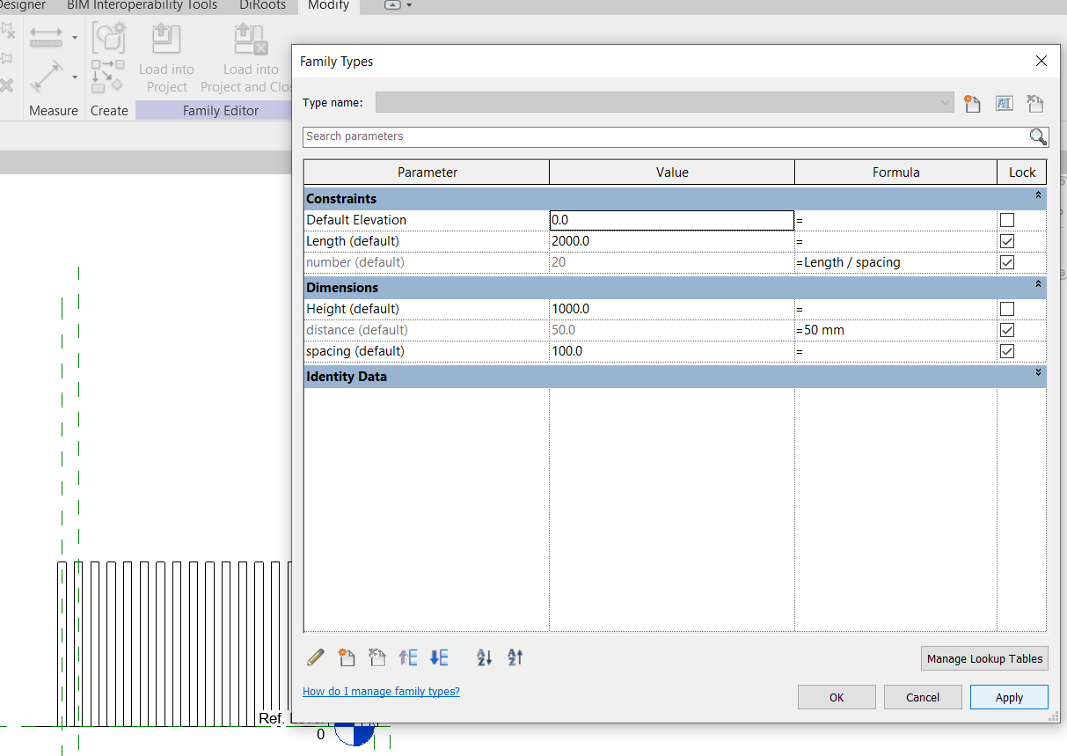Screen dimensions: 1067x756
Task: Click the New Parameter icon
Action: pos(347,657)
